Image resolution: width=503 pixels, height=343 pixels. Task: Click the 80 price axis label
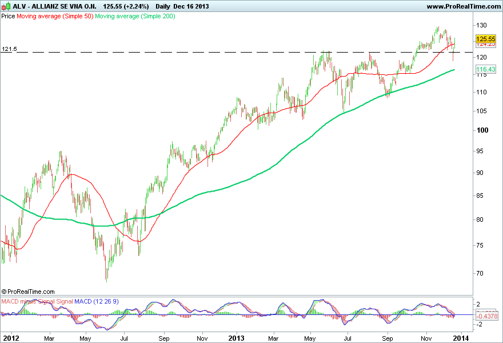pyautogui.click(x=480, y=220)
